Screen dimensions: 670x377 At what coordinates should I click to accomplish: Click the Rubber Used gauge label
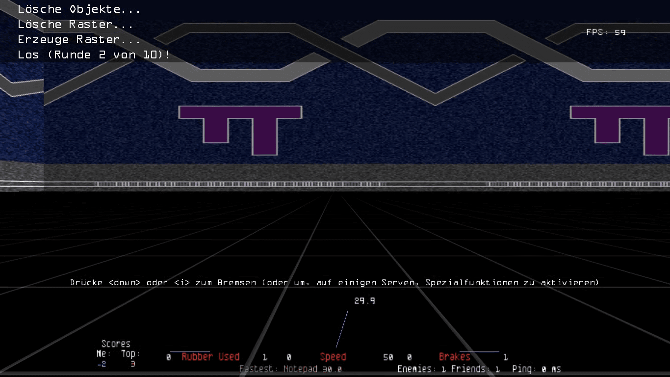210,357
